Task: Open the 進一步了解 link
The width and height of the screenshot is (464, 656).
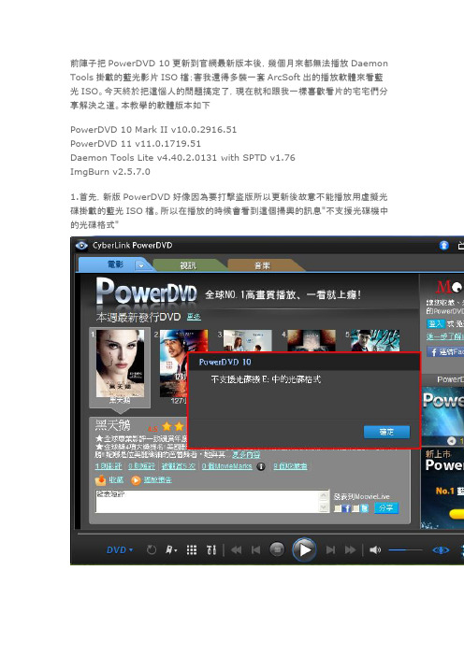Action: point(444,336)
